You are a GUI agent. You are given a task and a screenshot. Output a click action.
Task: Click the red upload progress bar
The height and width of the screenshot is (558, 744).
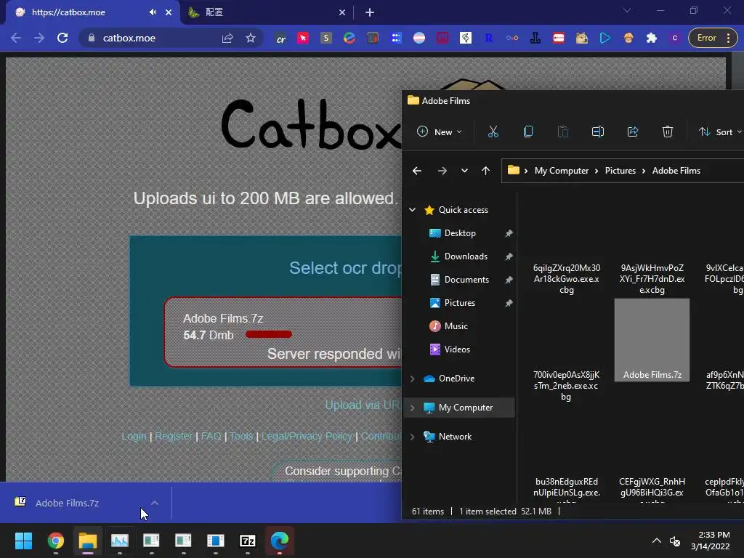(269, 334)
